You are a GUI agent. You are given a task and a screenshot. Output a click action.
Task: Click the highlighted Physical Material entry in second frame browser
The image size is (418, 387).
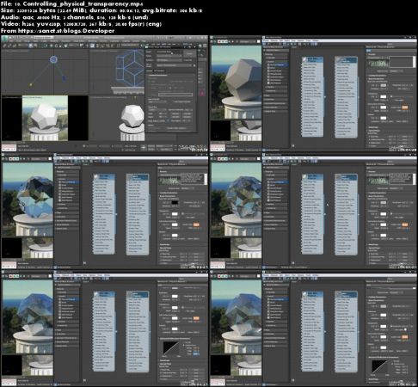(277, 64)
